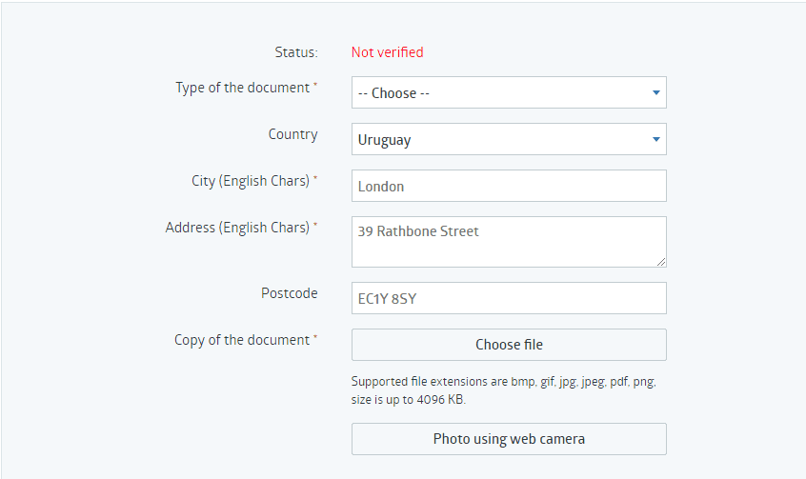
Task: Click the 'City (English Chars)' label
Action: [x=251, y=181]
